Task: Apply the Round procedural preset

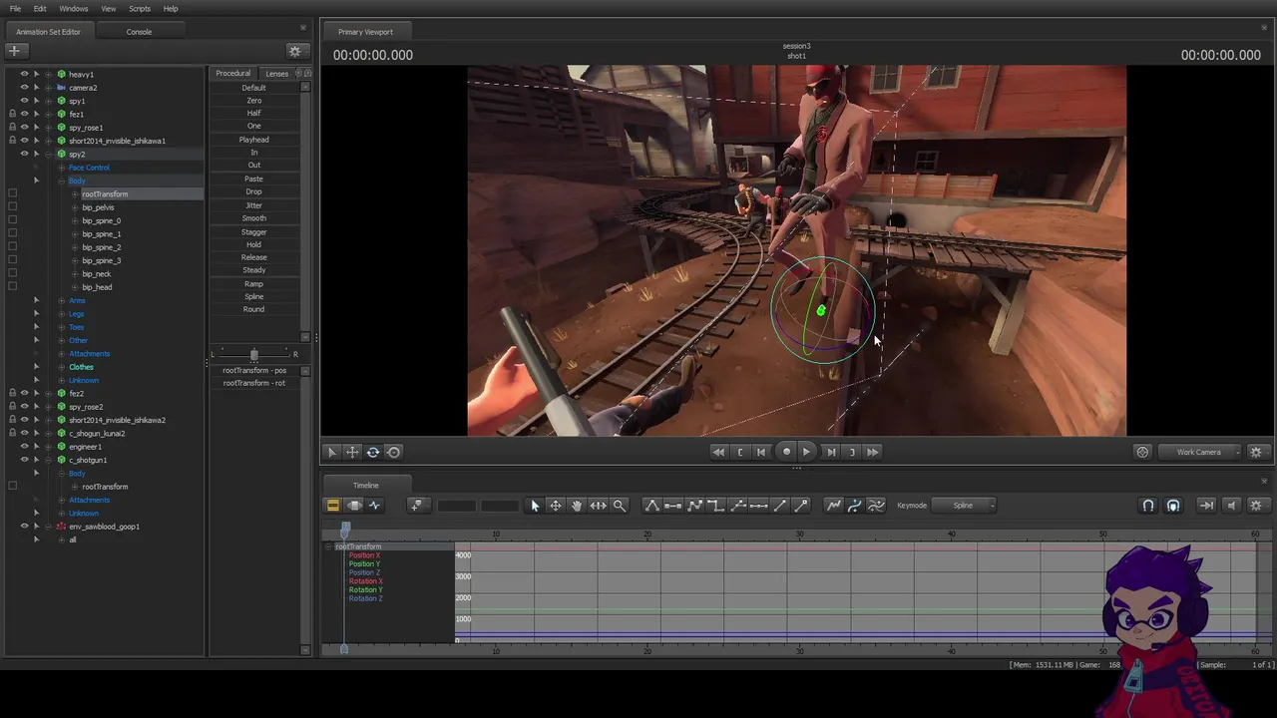Action: point(254,309)
